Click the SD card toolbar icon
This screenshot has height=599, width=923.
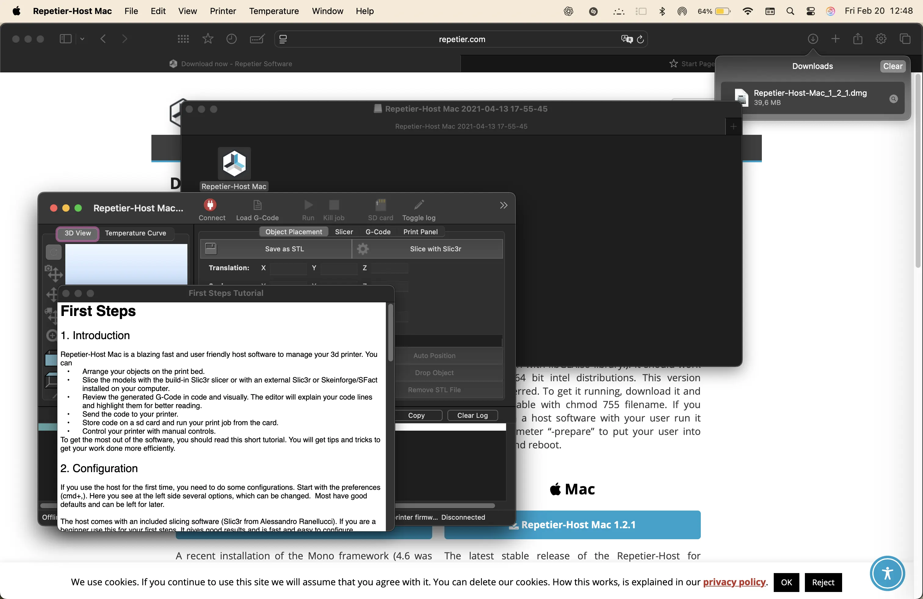[380, 205]
